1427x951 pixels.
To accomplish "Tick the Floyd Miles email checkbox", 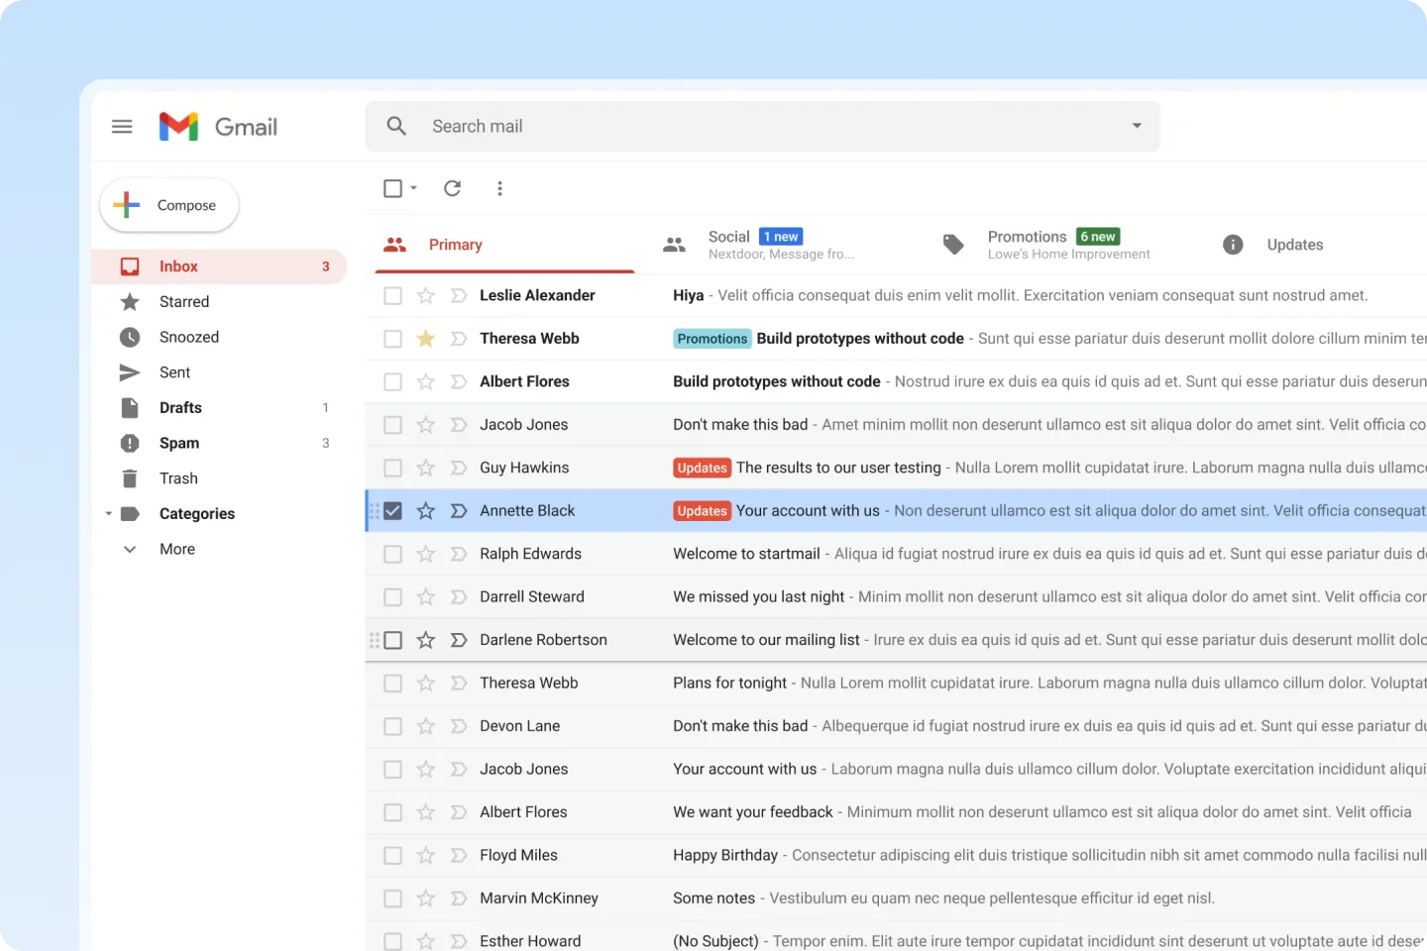I will click(393, 855).
